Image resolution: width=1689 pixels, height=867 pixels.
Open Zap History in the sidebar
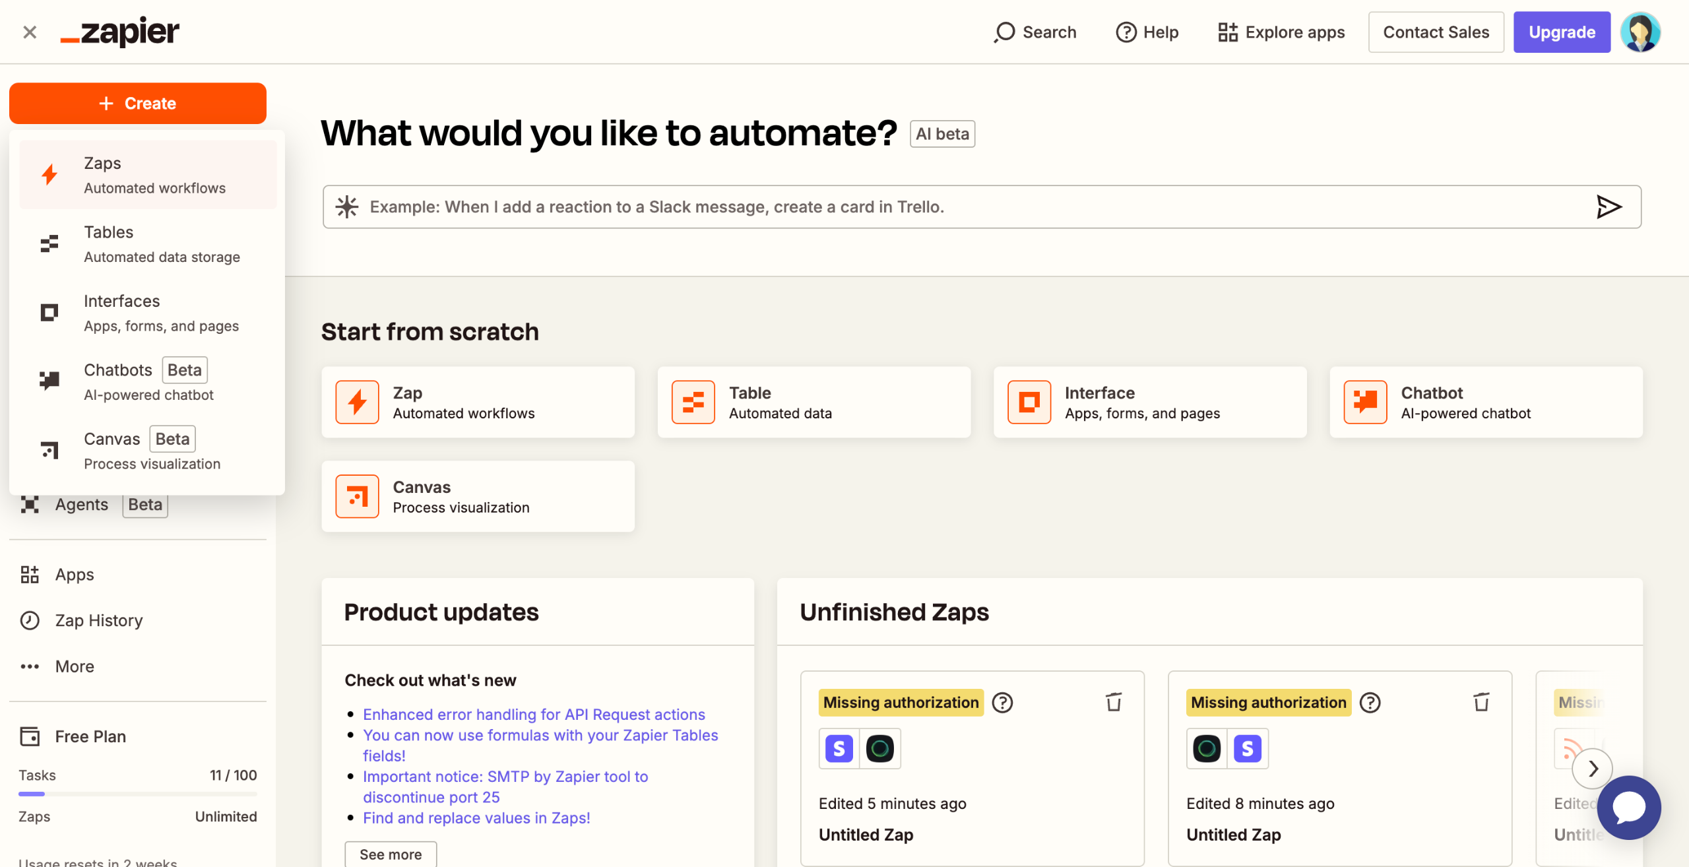(99, 620)
